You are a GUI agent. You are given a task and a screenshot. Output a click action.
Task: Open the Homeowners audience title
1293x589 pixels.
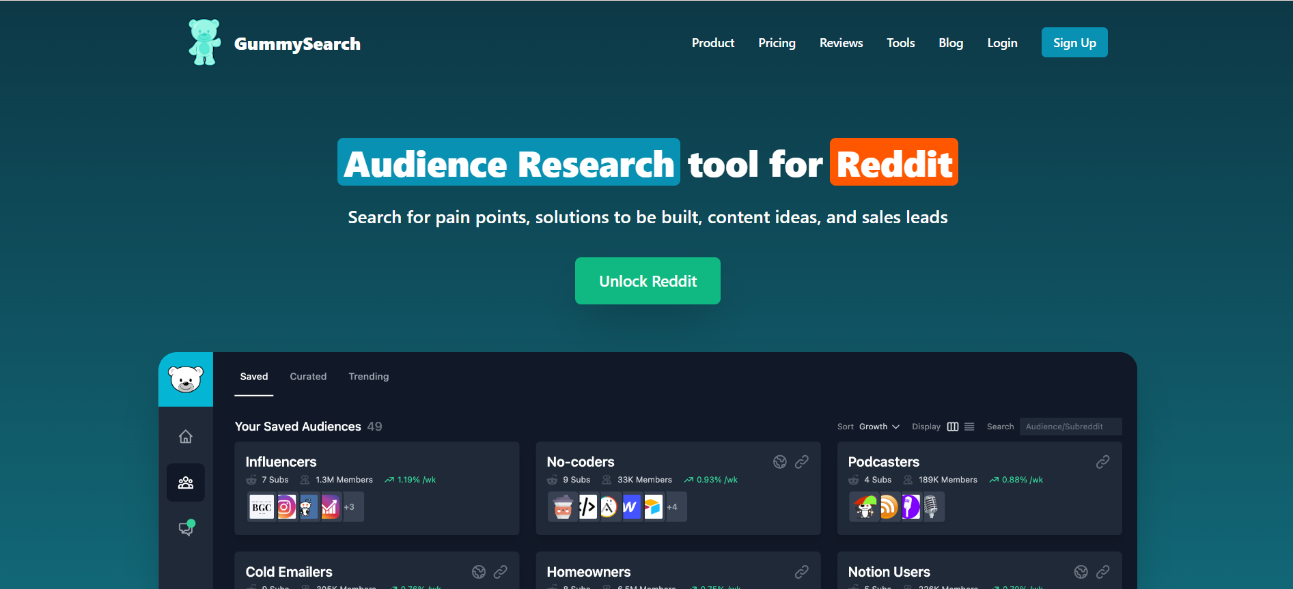click(589, 572)
